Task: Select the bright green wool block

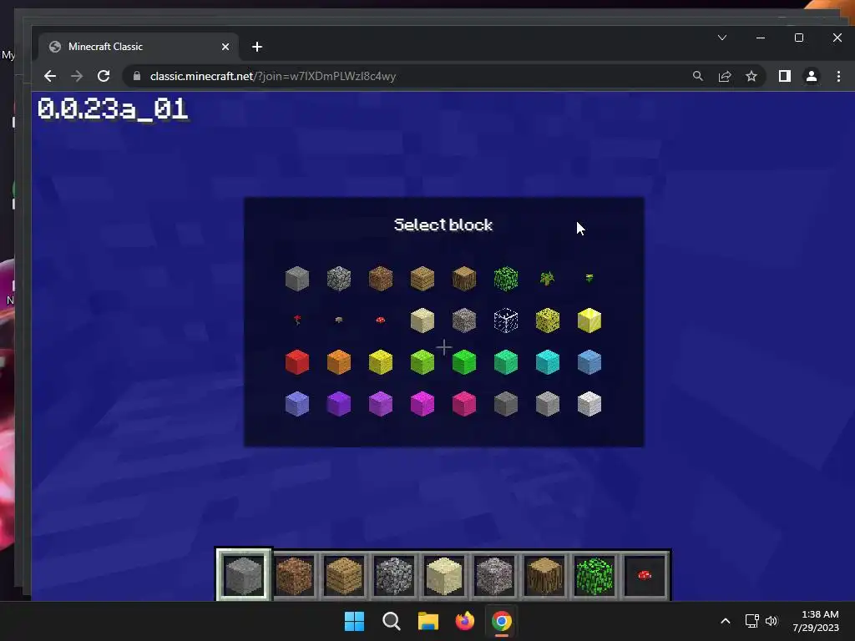Action: point(464,362)
